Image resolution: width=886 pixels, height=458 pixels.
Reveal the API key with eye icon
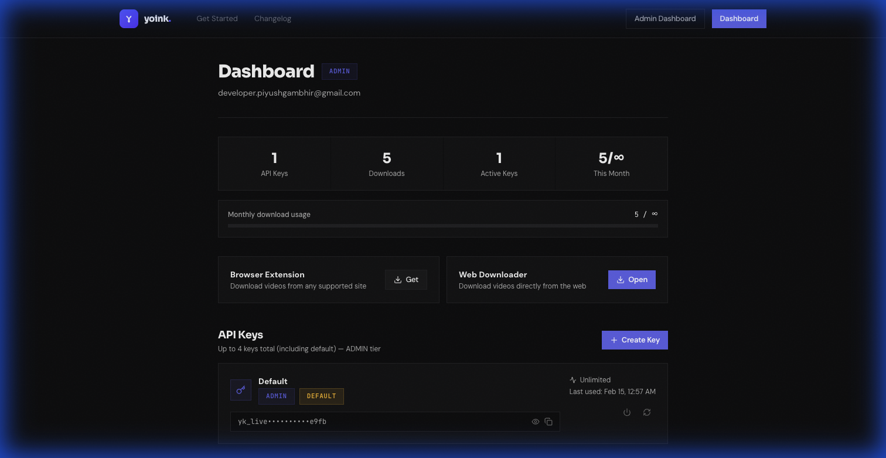click(x=535, y=422)
